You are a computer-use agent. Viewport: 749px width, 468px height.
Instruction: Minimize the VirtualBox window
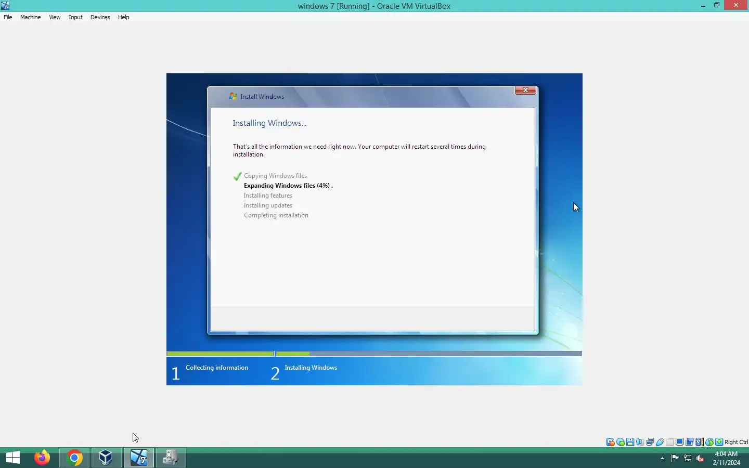703,6
